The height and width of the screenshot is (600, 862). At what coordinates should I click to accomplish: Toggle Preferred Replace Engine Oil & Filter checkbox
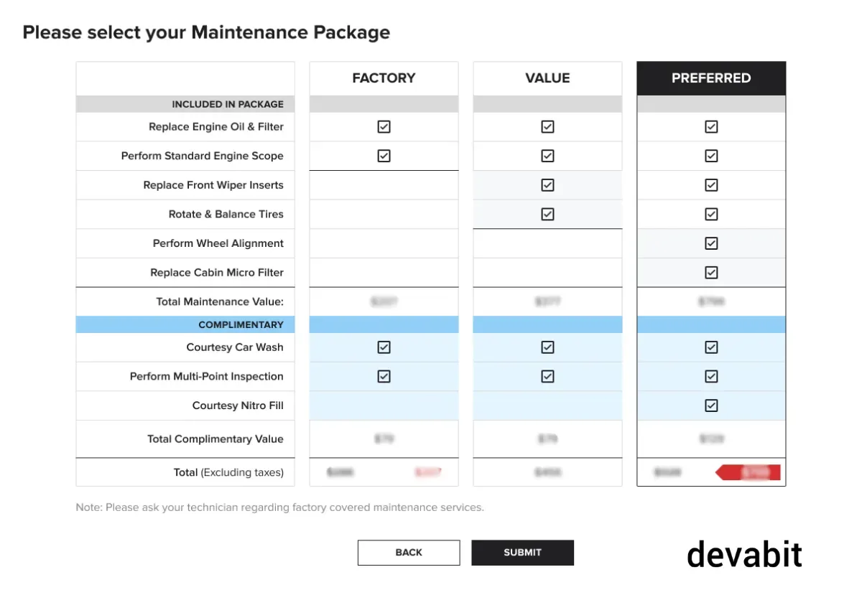[711, 127]
